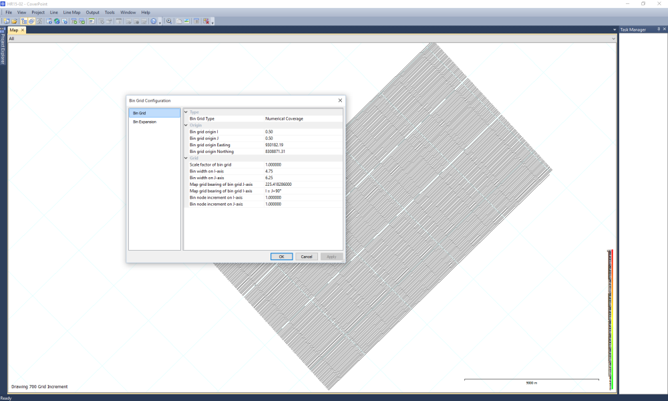Collapse the Type property group
668x401 pixels.
[x=186, y=112]
